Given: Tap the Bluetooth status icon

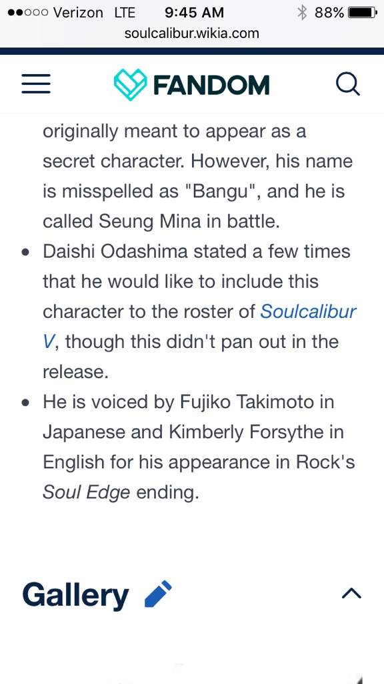Looking at the screenshot, I should (x=302, y=13).
